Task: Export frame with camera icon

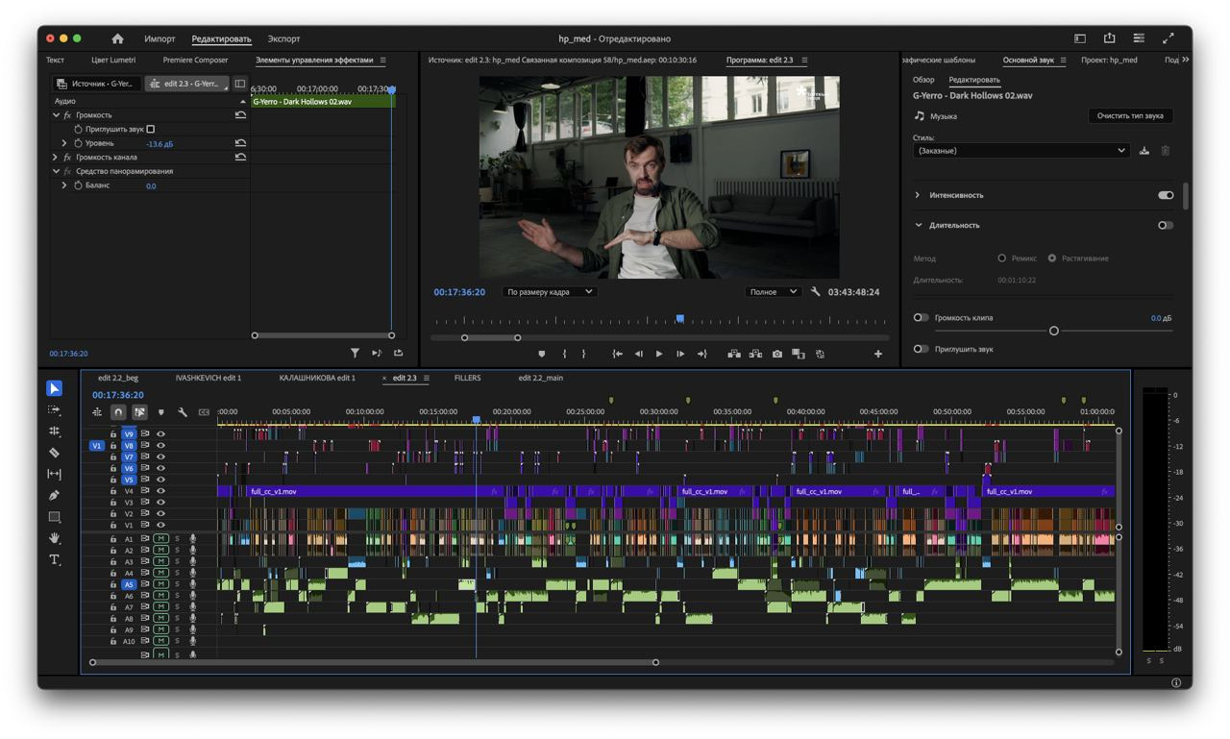Action: pyautogui.click(x=777, y=354)
